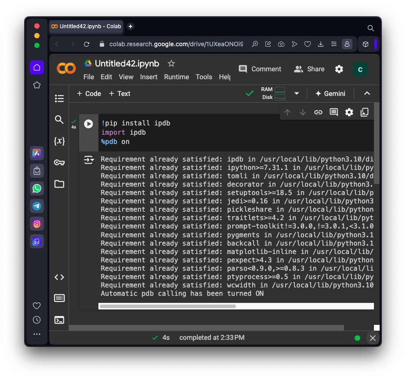Open the Command palette icon

click(59, 298)
